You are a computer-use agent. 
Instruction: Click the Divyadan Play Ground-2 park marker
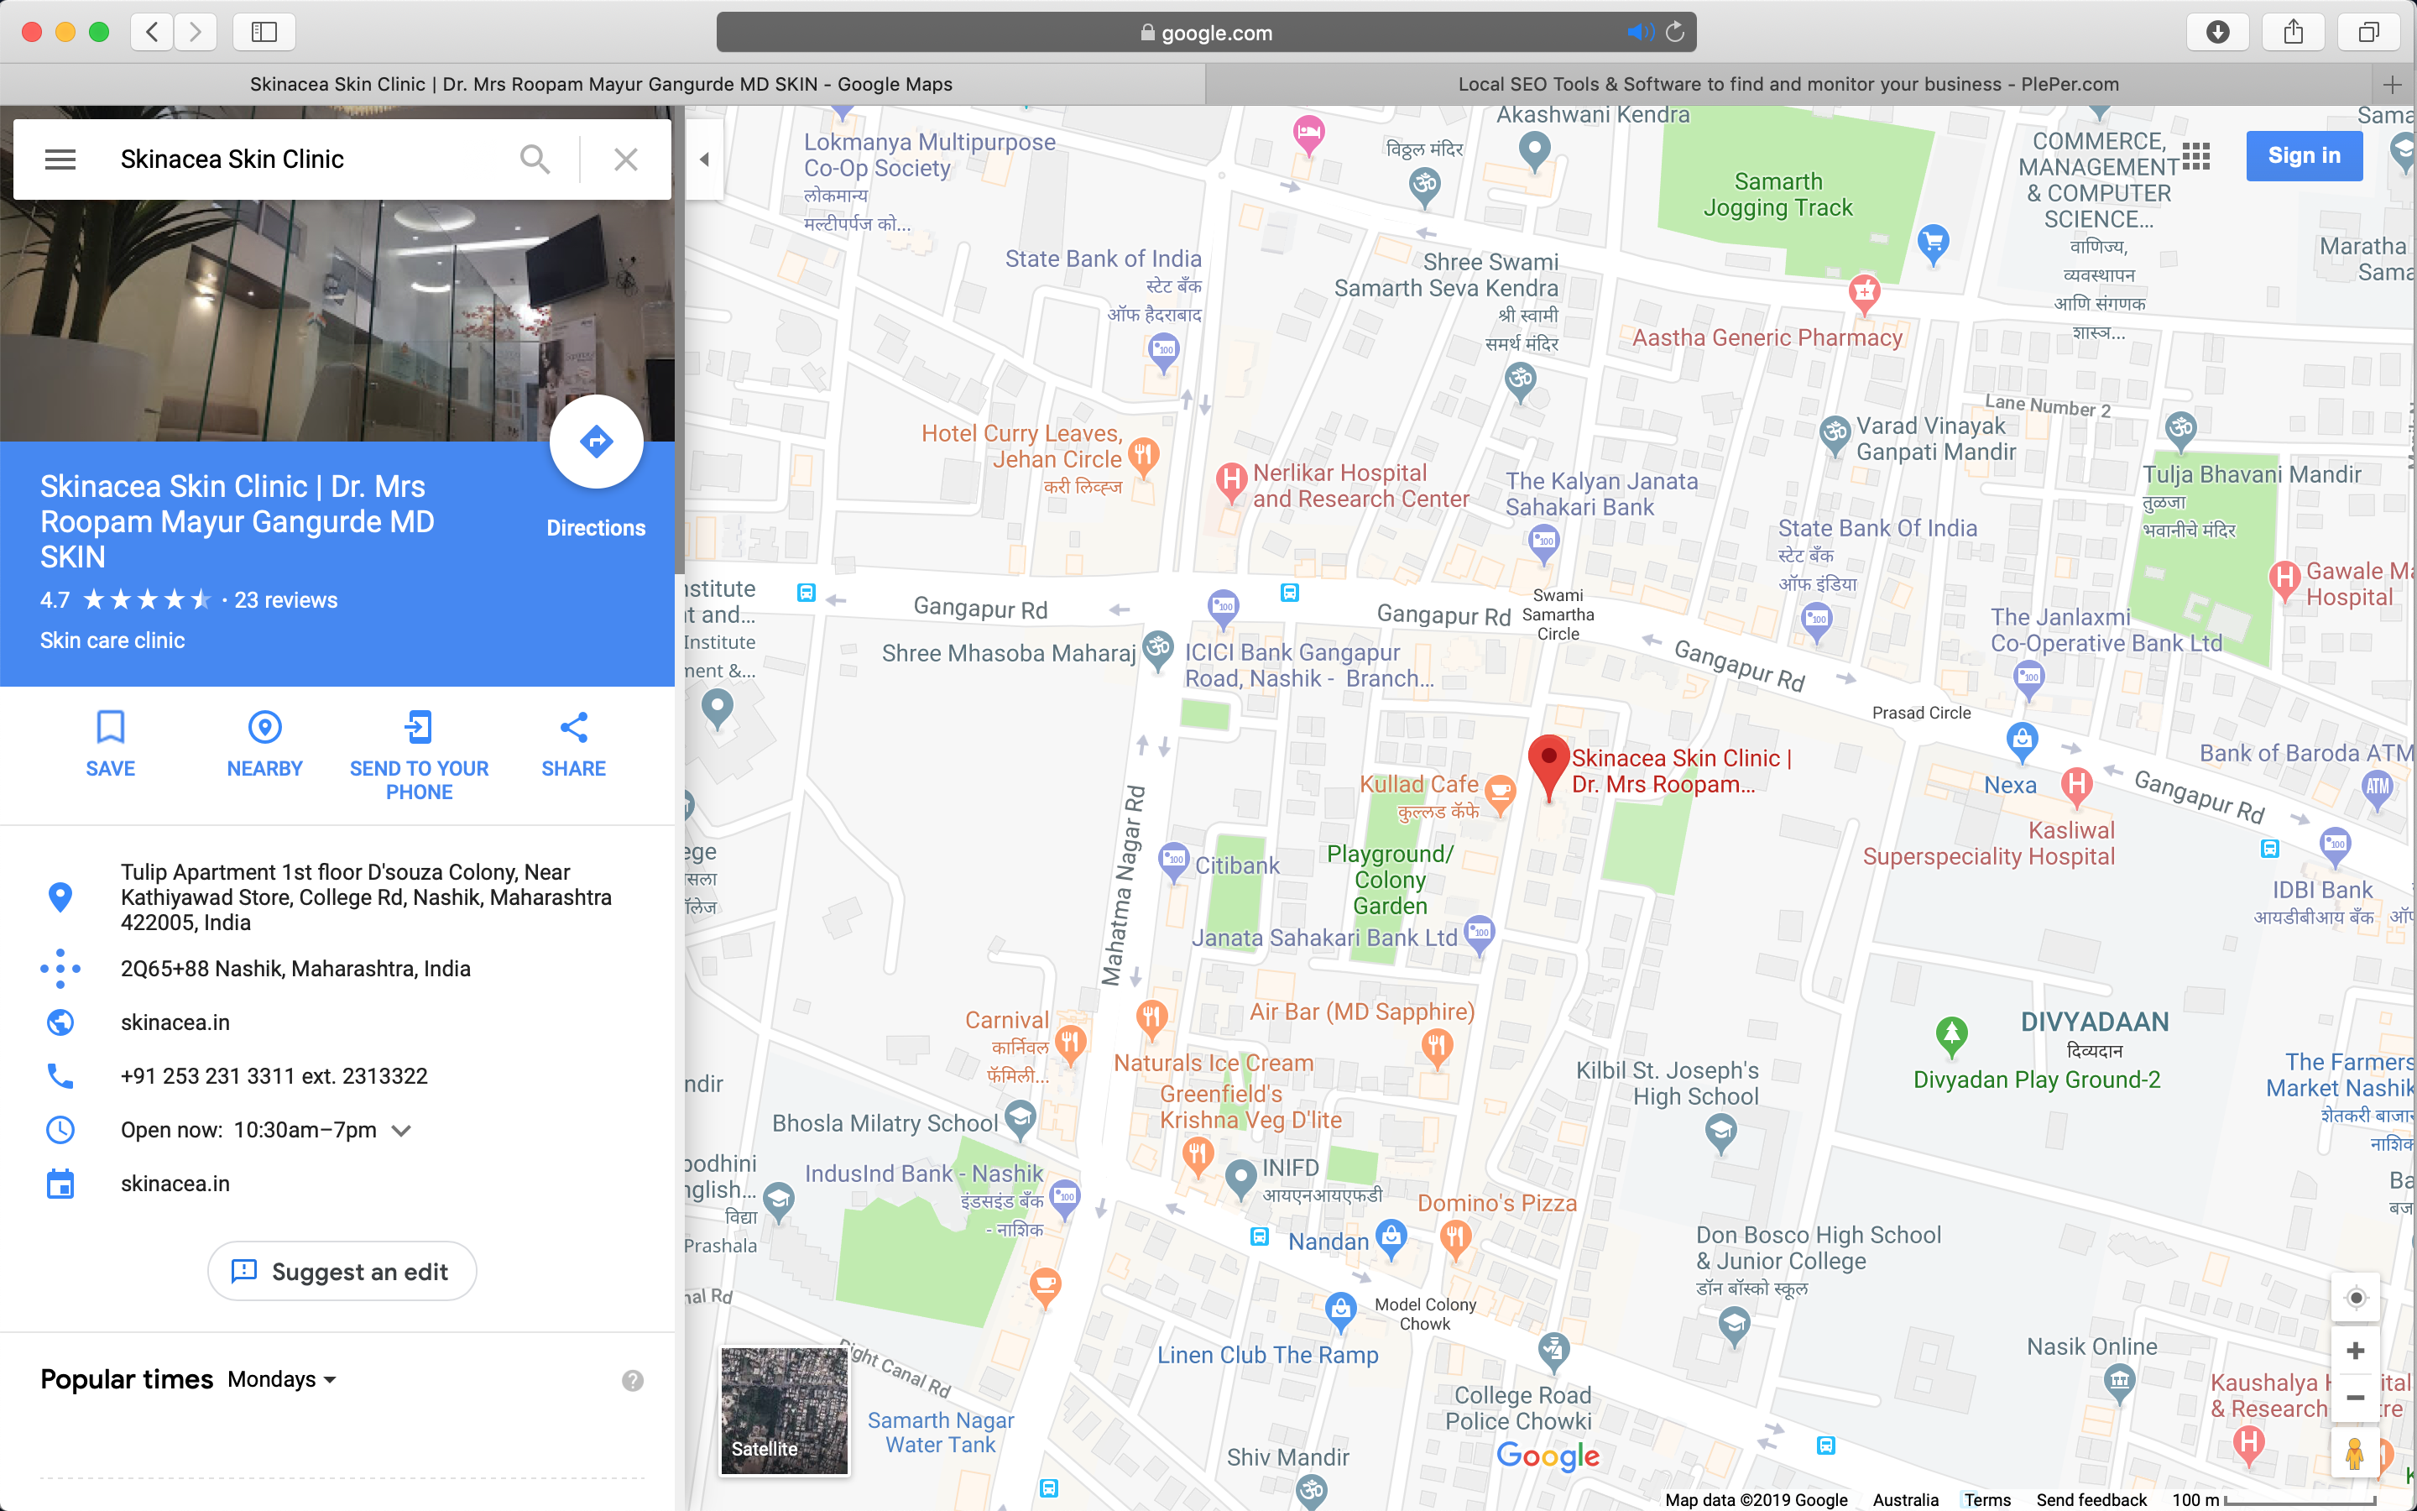[1951, 1037]
